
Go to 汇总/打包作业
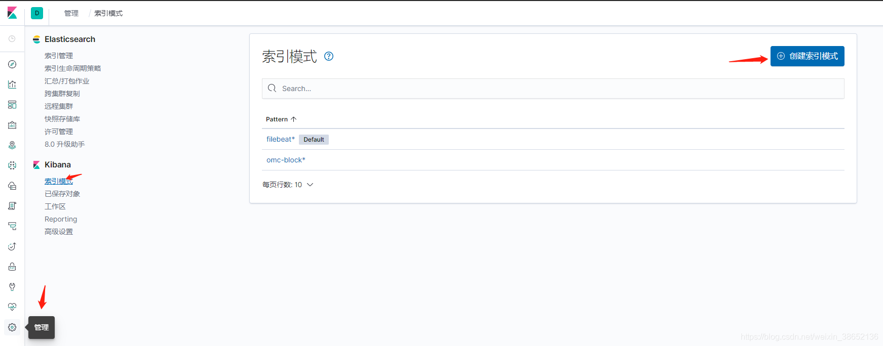67,81
